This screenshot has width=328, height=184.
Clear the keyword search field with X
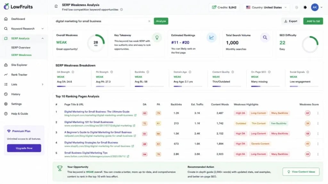149,21
